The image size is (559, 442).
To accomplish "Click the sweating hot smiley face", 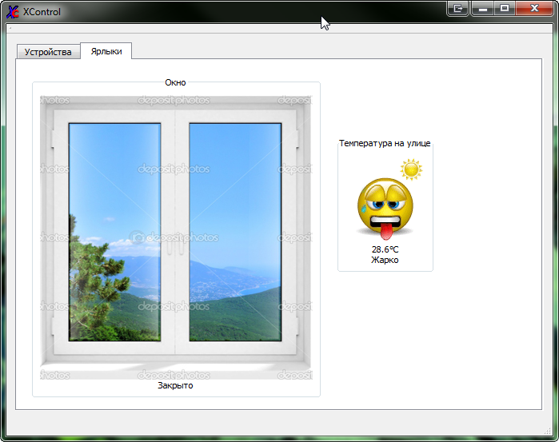I will 385,209.
